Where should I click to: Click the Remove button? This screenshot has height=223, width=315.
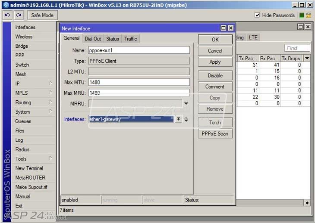click(215, 109)
